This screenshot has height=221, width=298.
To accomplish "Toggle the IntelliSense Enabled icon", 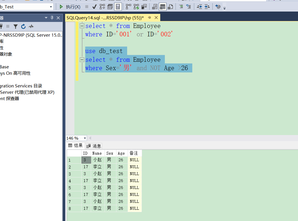I will (118, 7).
